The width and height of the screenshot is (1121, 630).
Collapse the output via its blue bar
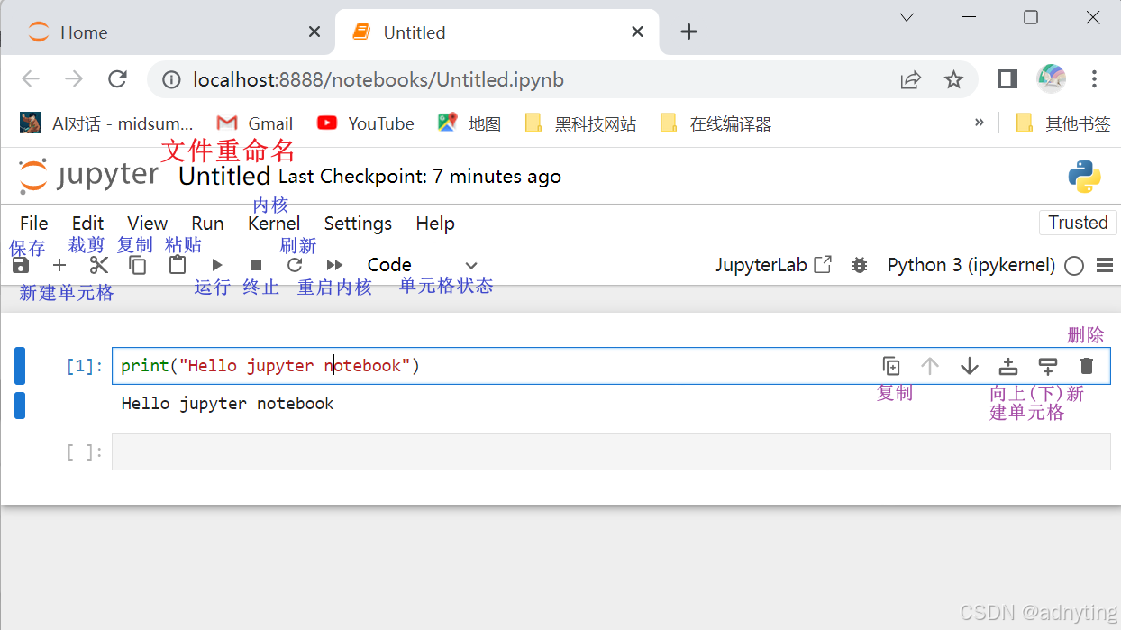pos(20,406)
